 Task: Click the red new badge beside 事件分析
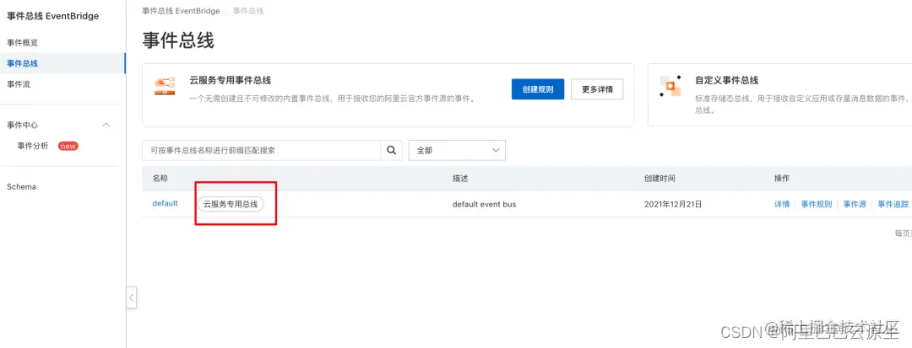tap(68, 146)
